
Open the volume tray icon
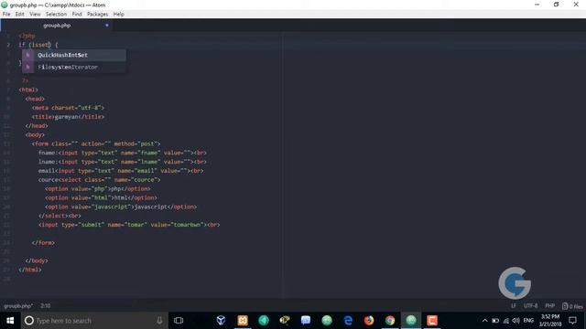pos(516,321)
